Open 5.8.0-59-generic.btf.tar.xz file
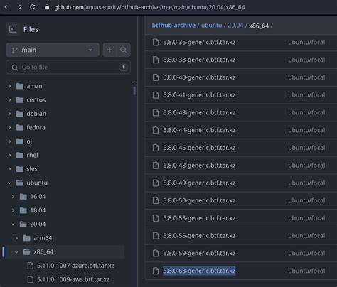The width and height of the screenshot is (337, 287). tap(199, 254)
